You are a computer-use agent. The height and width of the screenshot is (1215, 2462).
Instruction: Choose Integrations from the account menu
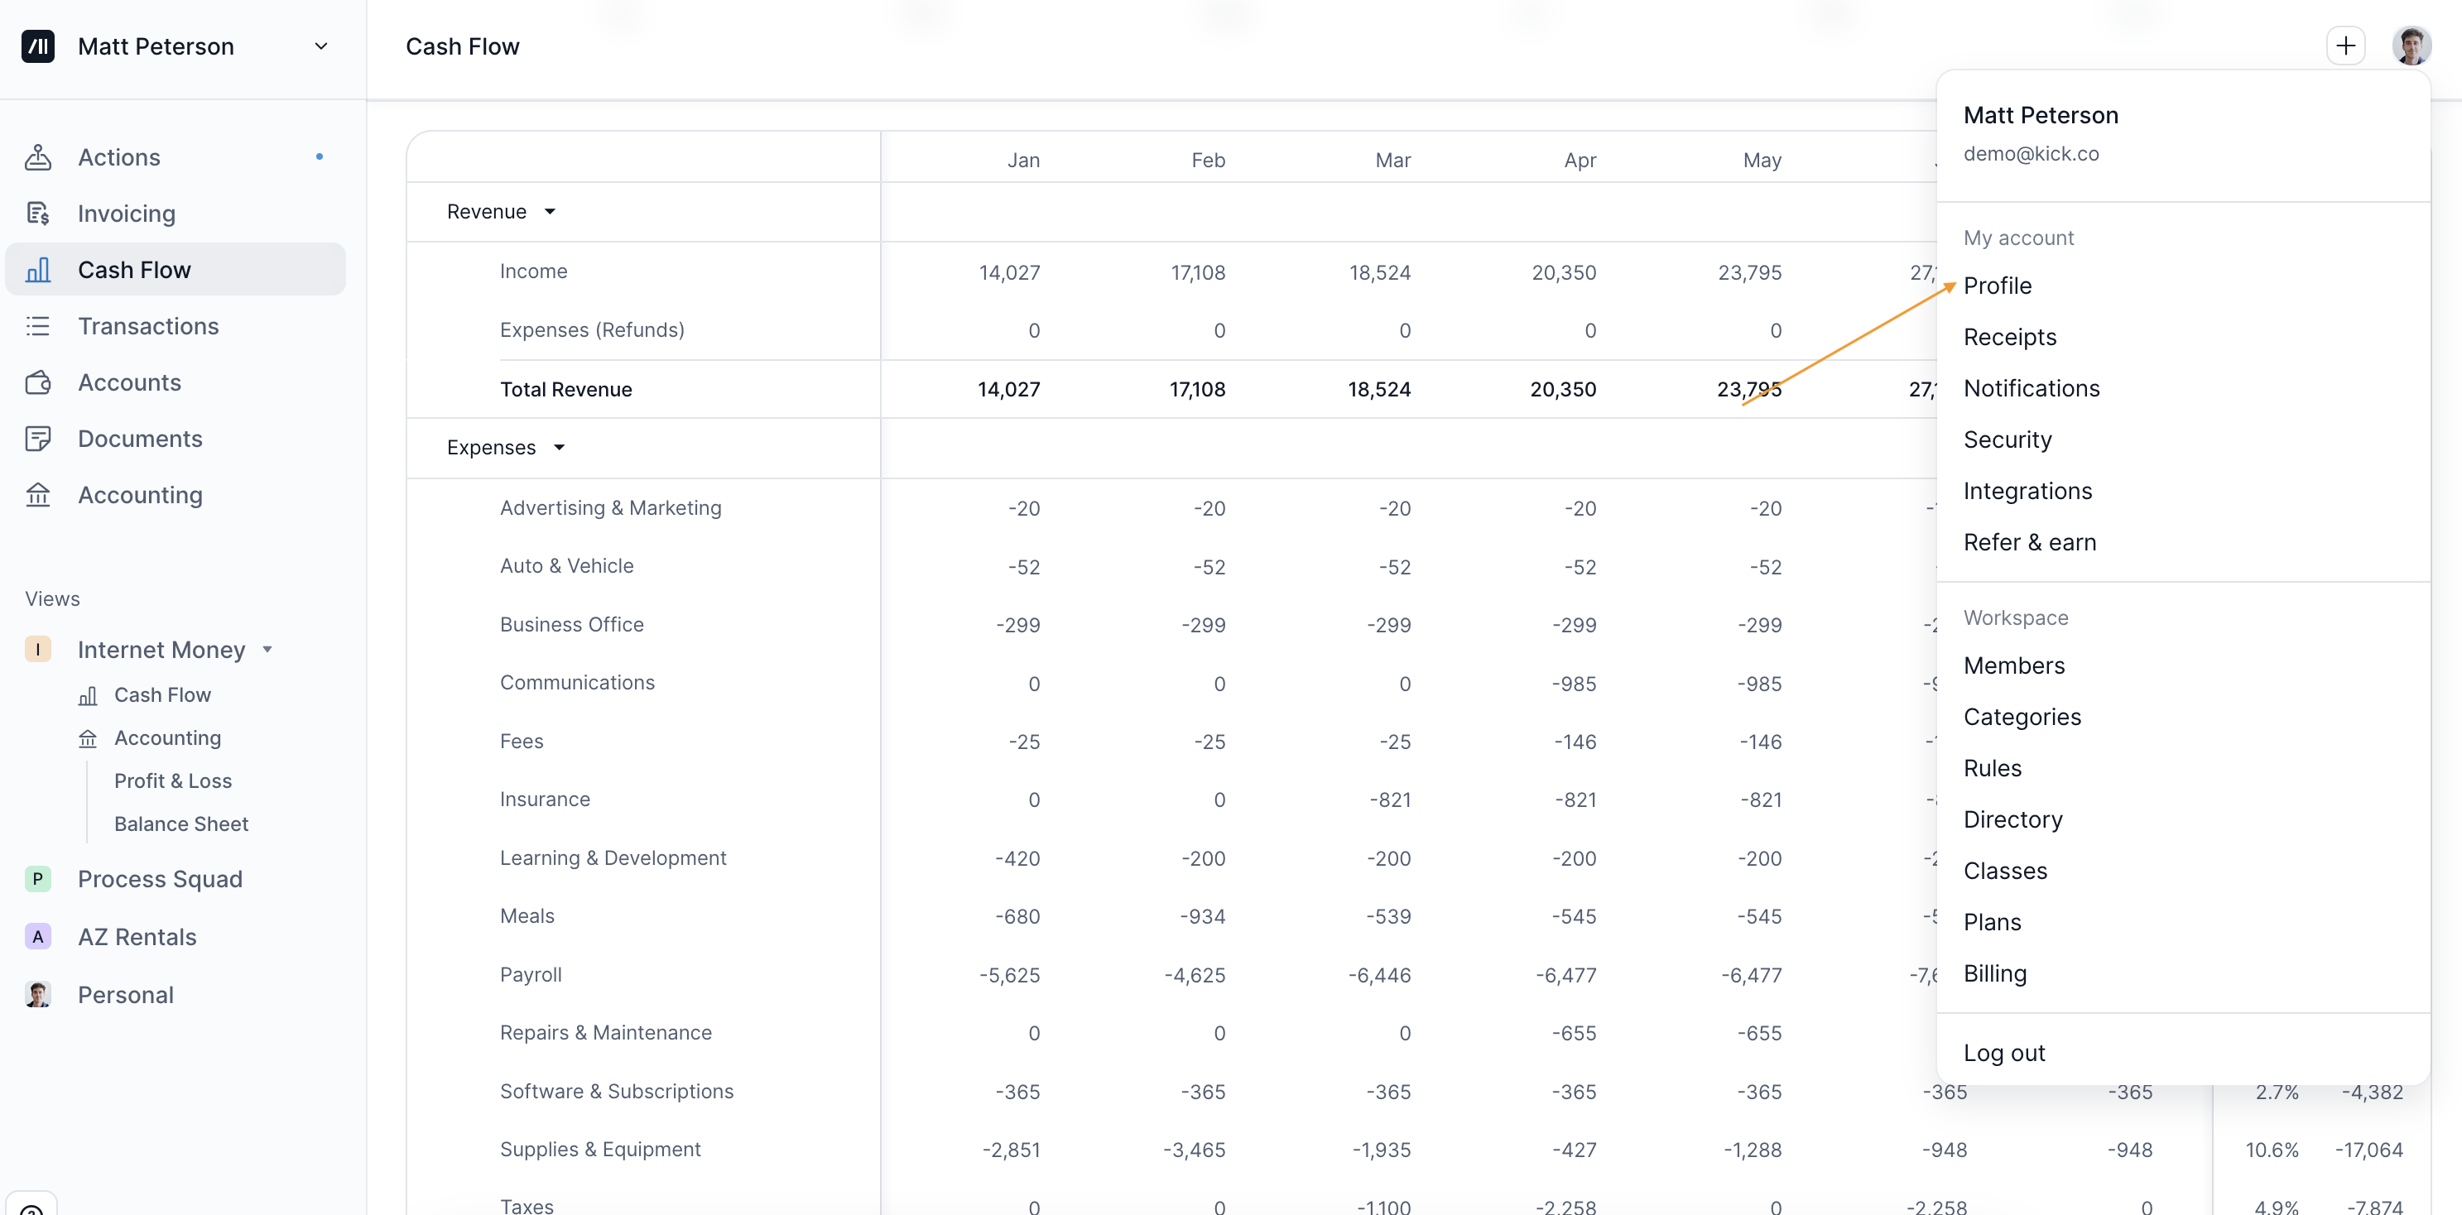click(2027, 491)
